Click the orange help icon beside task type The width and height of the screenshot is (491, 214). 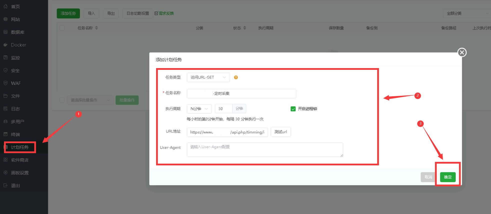point(236,77)
